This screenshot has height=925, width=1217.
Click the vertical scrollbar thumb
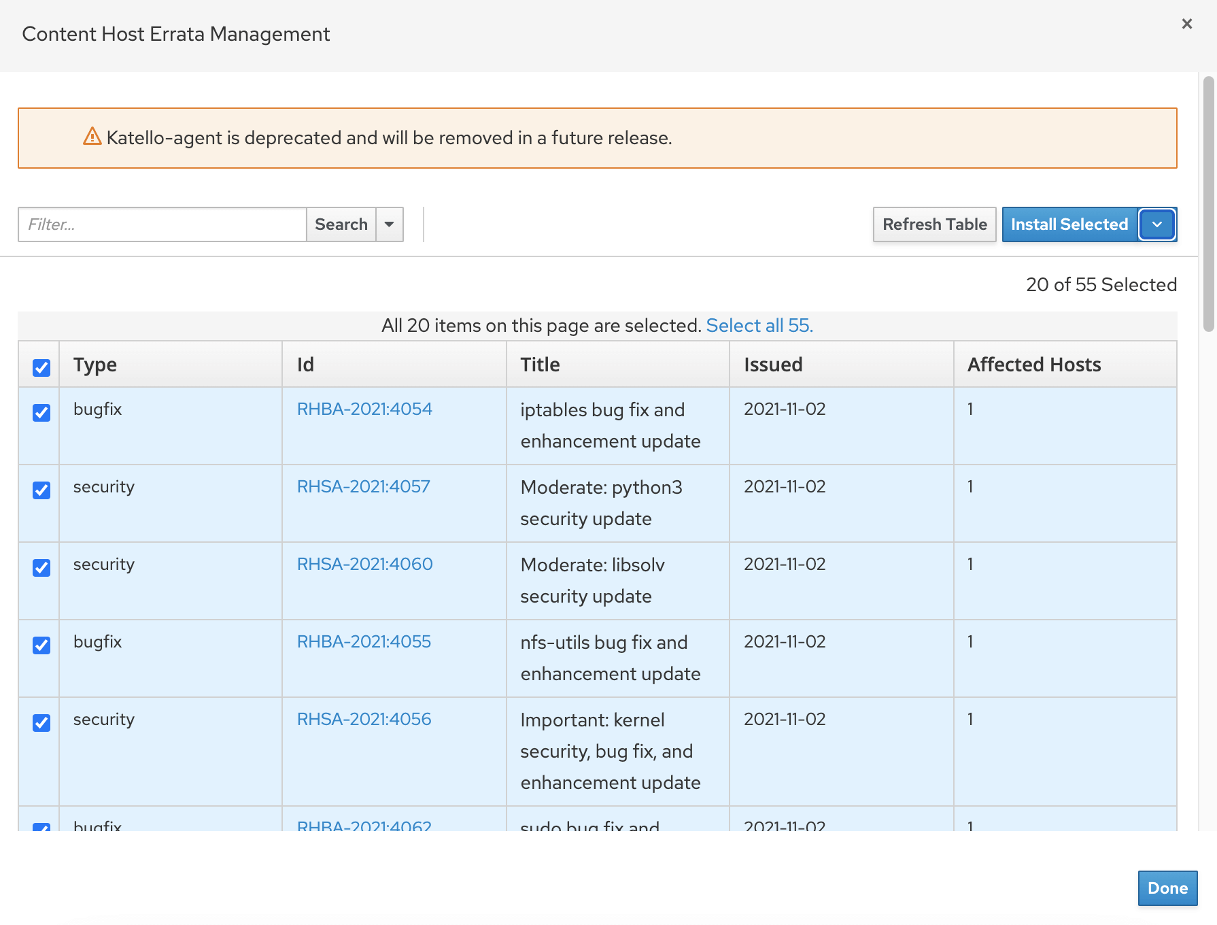(1207, 204)
